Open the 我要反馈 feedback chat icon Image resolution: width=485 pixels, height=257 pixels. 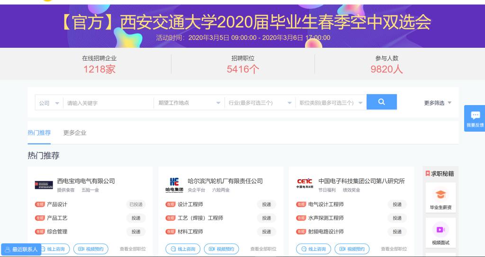click(475, 115)
